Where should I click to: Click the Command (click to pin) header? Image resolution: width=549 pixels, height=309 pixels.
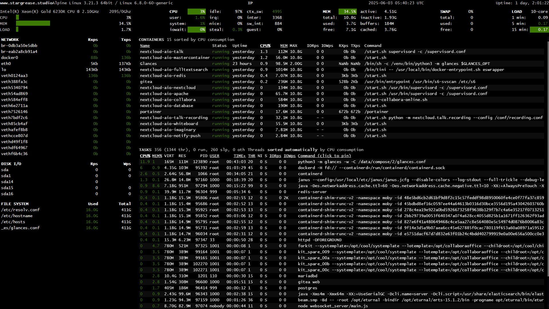324,156
